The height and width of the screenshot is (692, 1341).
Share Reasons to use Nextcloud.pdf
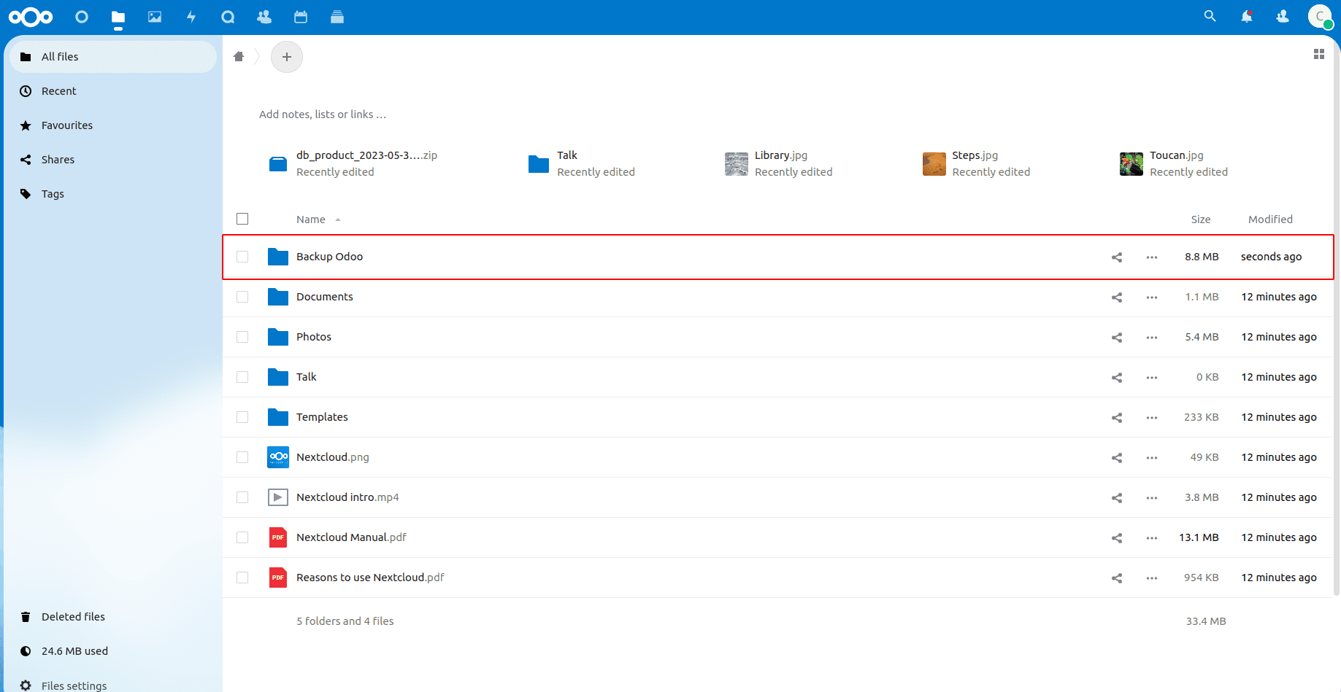click(1117, 578)
